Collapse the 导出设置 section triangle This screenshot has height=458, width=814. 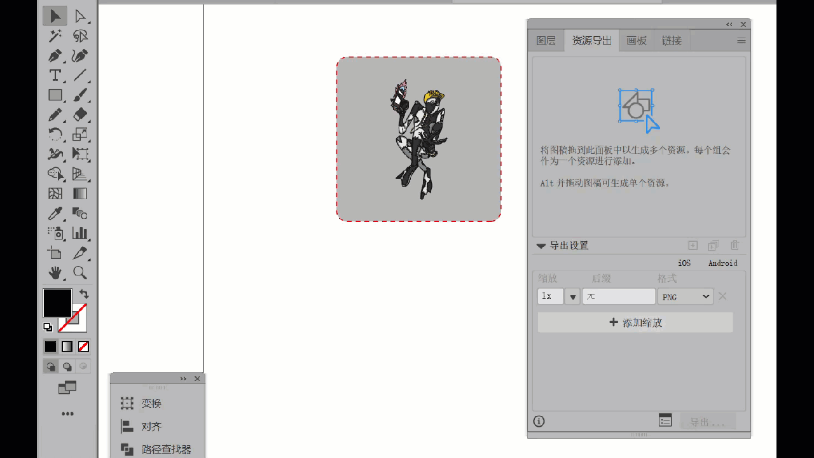pyautogui.click(x=541, y=246)
